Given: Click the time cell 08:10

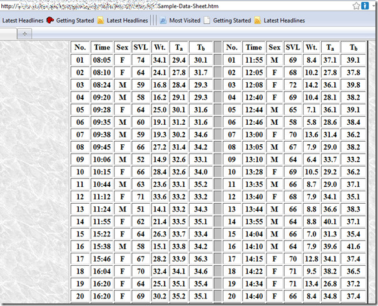Looking at the screenshot, I should coord(102,73).
